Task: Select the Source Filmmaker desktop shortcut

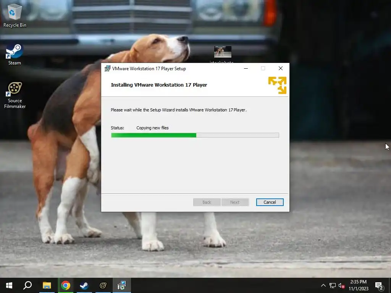Action: 15,95
